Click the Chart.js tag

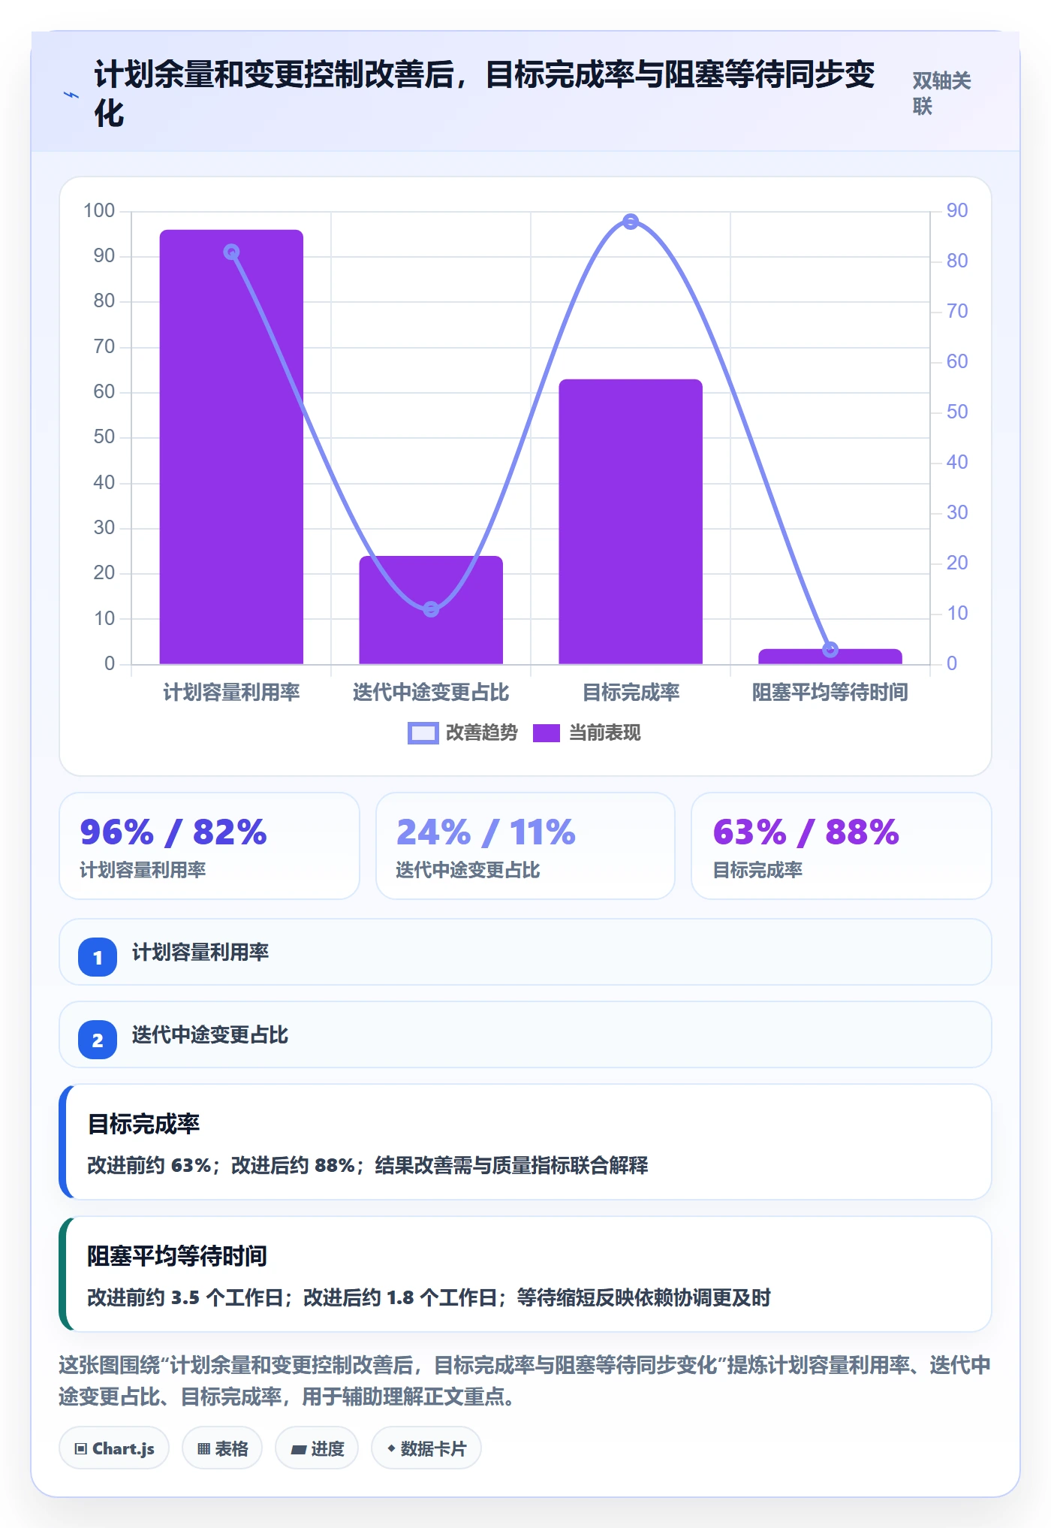tap(114, 1448)
